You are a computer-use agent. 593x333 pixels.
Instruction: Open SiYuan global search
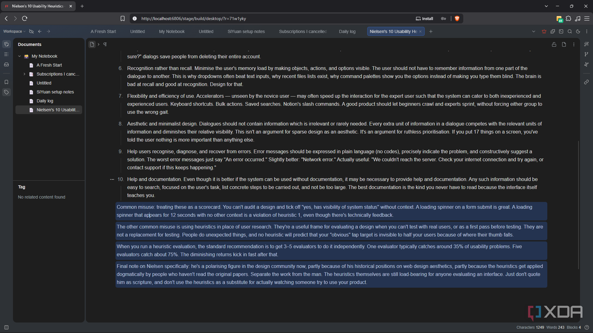tap(570, 31)
